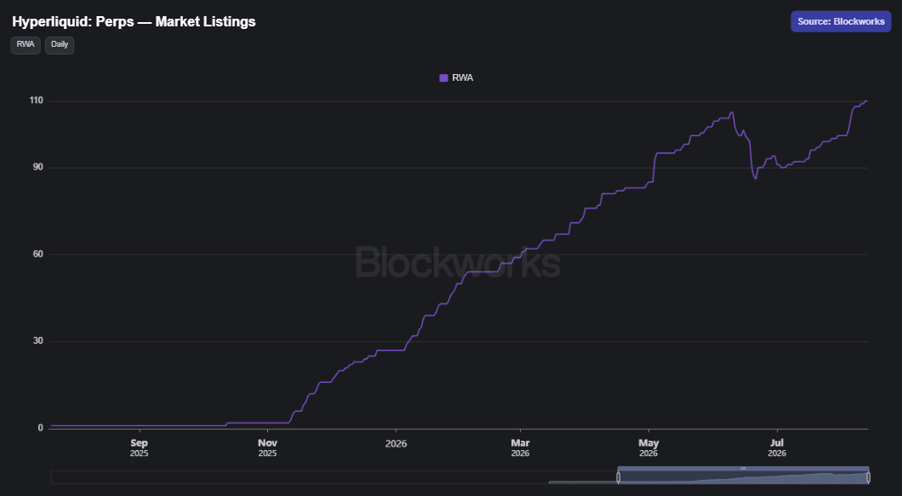Click the Source: Blockworks button
This screenshot has width=902, height=496.
click(x=841, y=21)
